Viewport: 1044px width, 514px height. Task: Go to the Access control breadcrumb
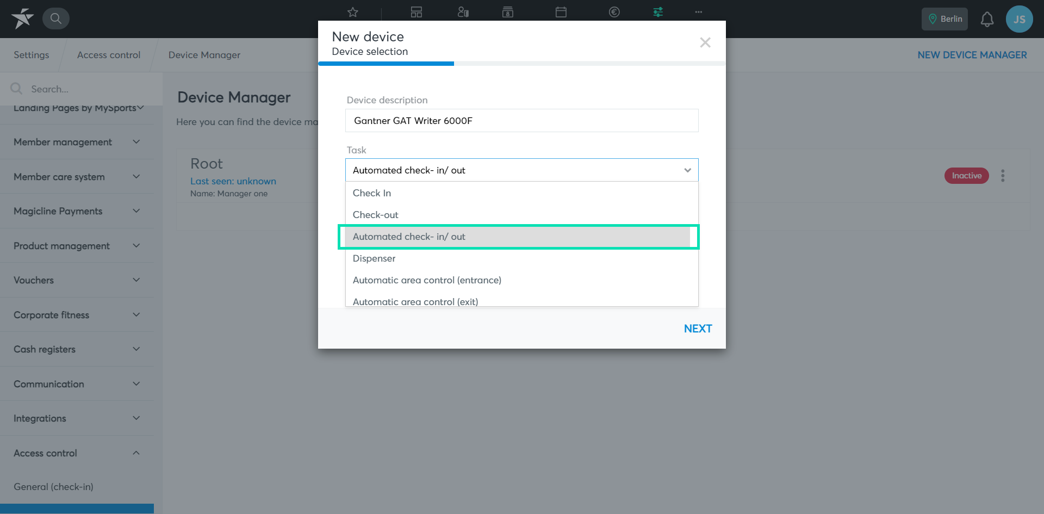point(109,55)
